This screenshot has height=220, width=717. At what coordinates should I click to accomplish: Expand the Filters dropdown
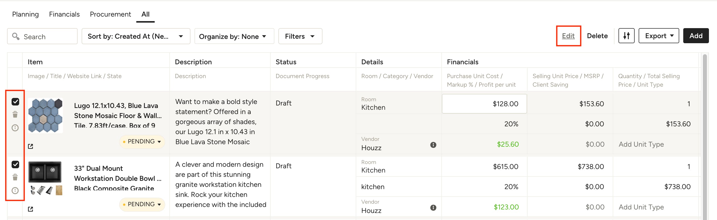pyautogui.click(x=300, y=36)
